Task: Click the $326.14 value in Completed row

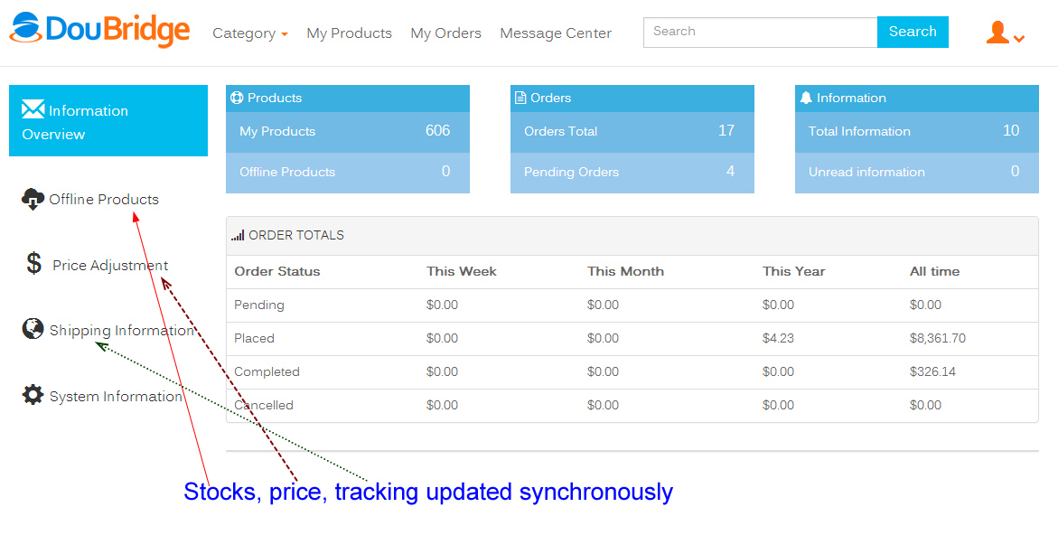Action: click(x=932, y=371)
